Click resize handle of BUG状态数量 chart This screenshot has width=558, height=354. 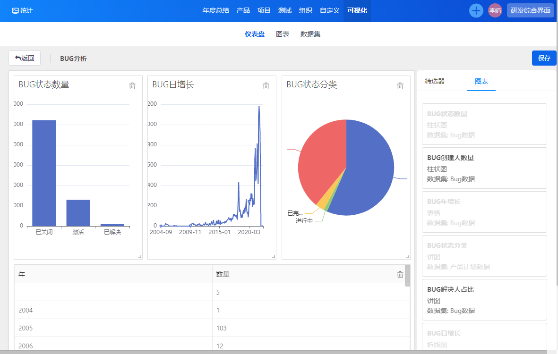pos(139,256)
